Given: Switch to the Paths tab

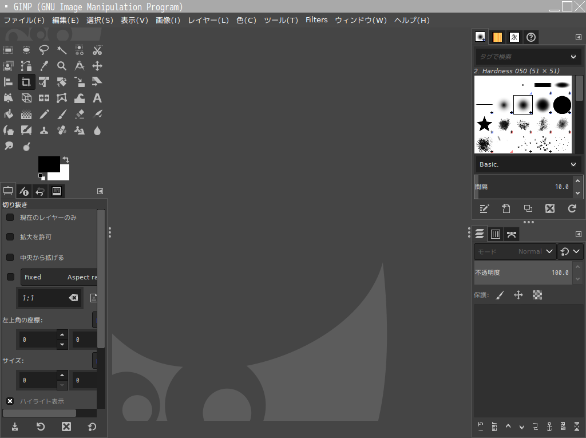Looking at the screenshot, I should pyautogui.click(x=512, y=234).
